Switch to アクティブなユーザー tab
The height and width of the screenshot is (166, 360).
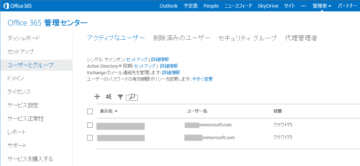click(116, 38)
